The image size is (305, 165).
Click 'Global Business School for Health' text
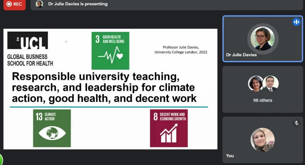tap(30, 60)
